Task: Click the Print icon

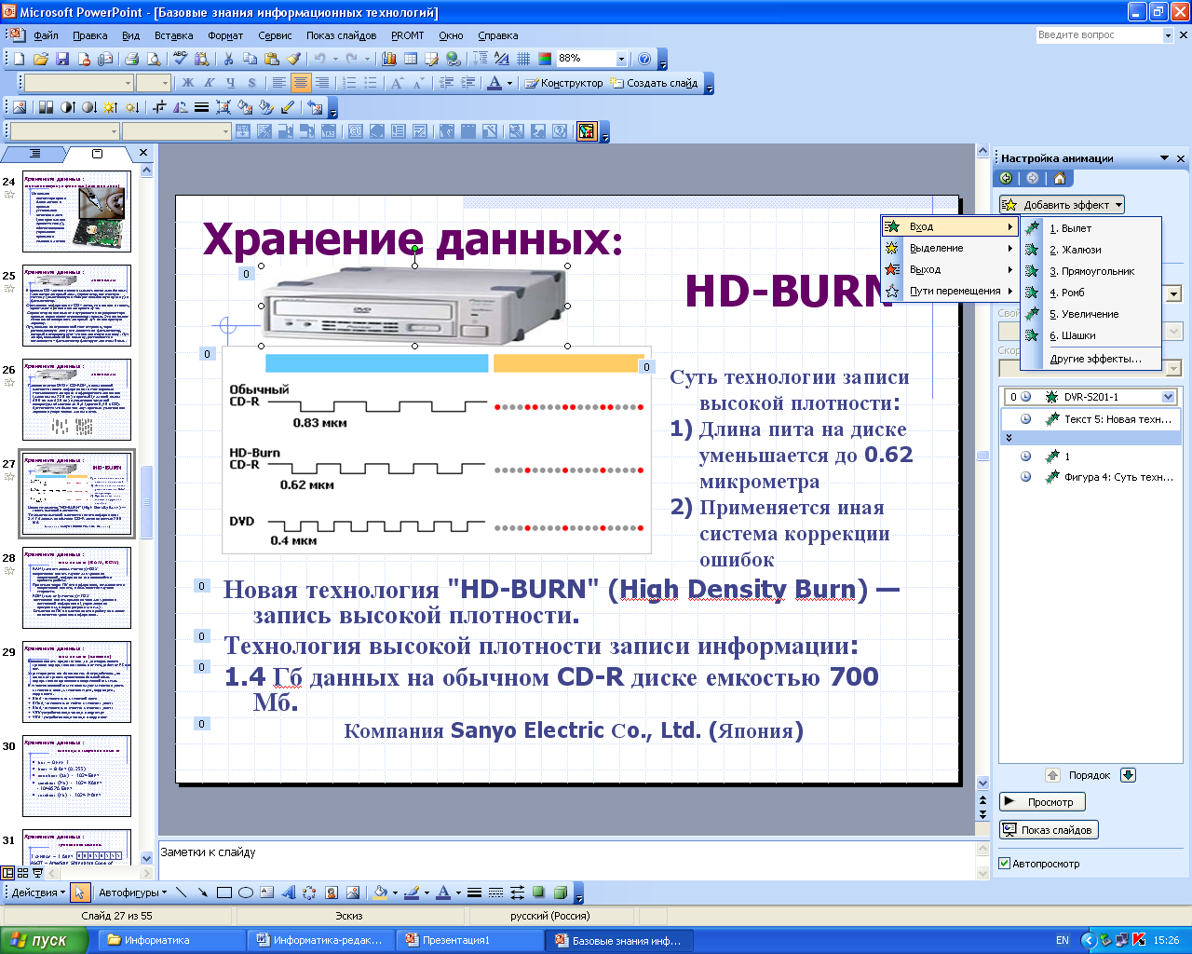Action: coord(131,59)
